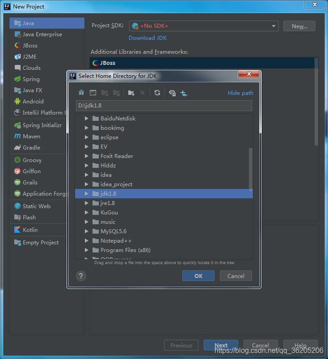Image resolution: width=328 pixels, height=359 pixels.
Task: Click Next in New Project window
Action: [221, 345]
